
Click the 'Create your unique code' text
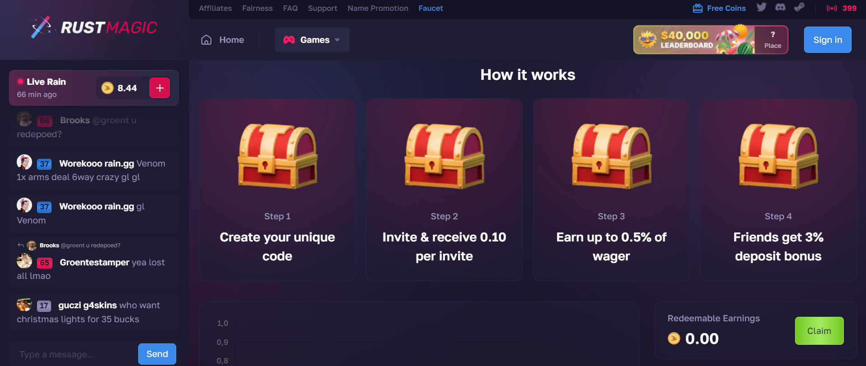point(277,246)
